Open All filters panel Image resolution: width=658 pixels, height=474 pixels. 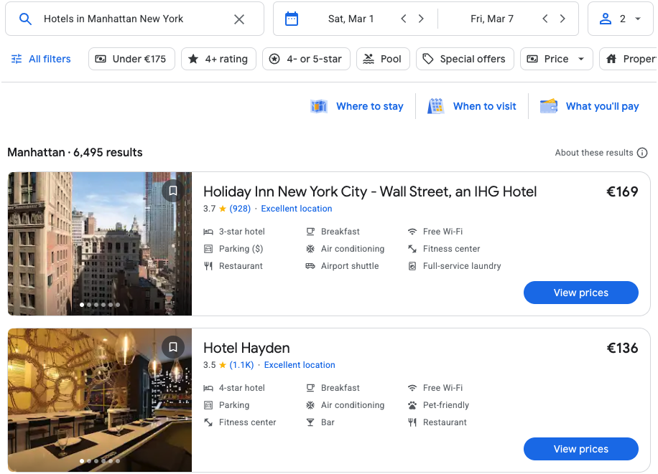click(x=41, y=59)
